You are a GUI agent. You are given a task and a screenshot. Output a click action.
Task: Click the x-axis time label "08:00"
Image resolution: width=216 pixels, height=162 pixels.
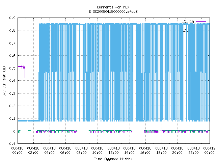[81, 153]
